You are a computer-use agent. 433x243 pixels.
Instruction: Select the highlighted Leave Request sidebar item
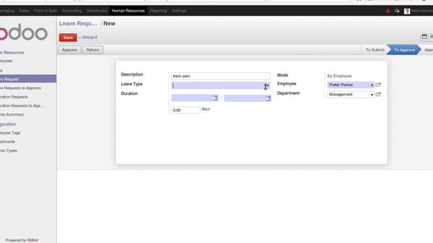tap(28, 79)
